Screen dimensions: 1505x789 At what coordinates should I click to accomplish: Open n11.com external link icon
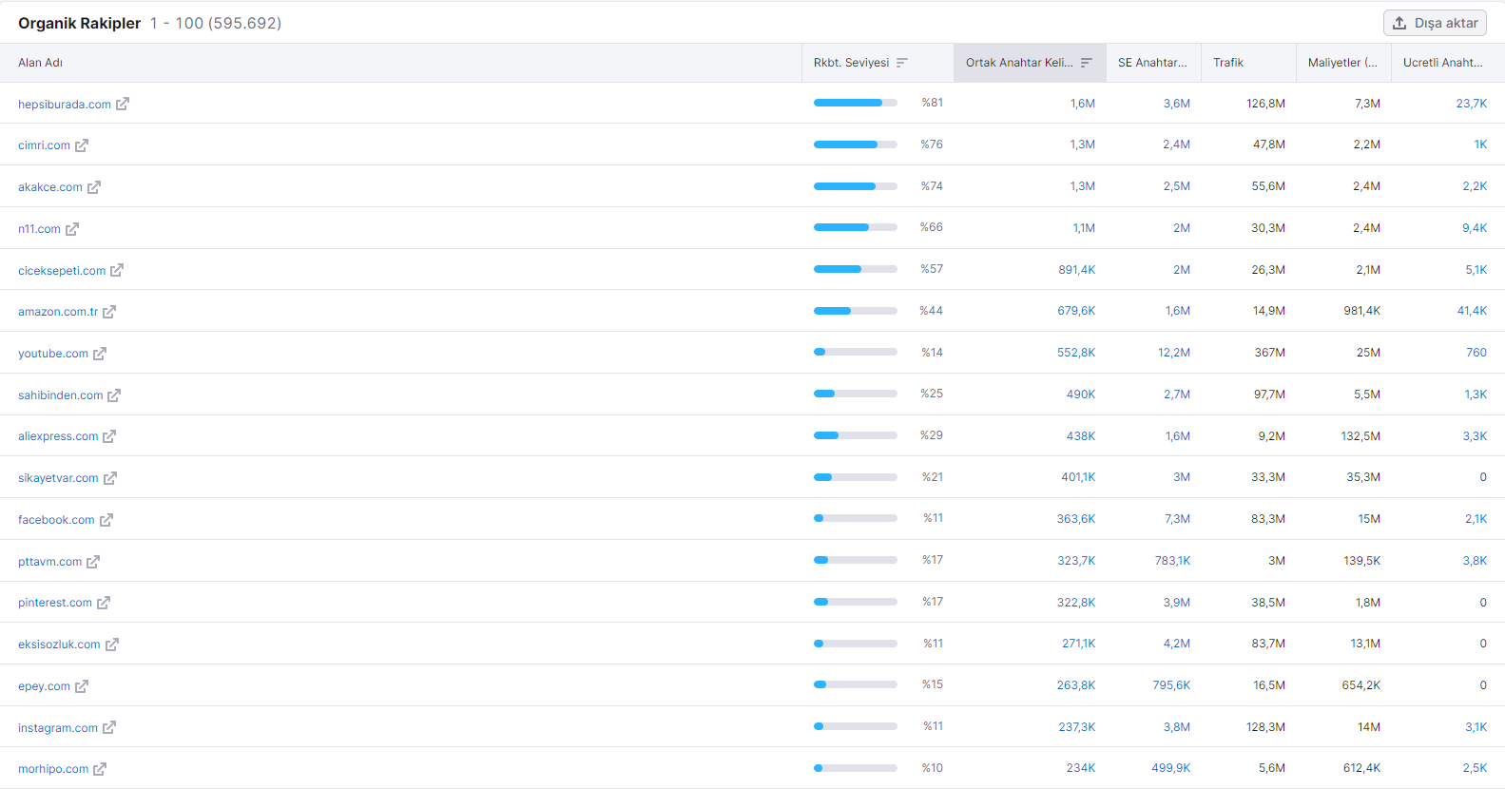[72, 229]
